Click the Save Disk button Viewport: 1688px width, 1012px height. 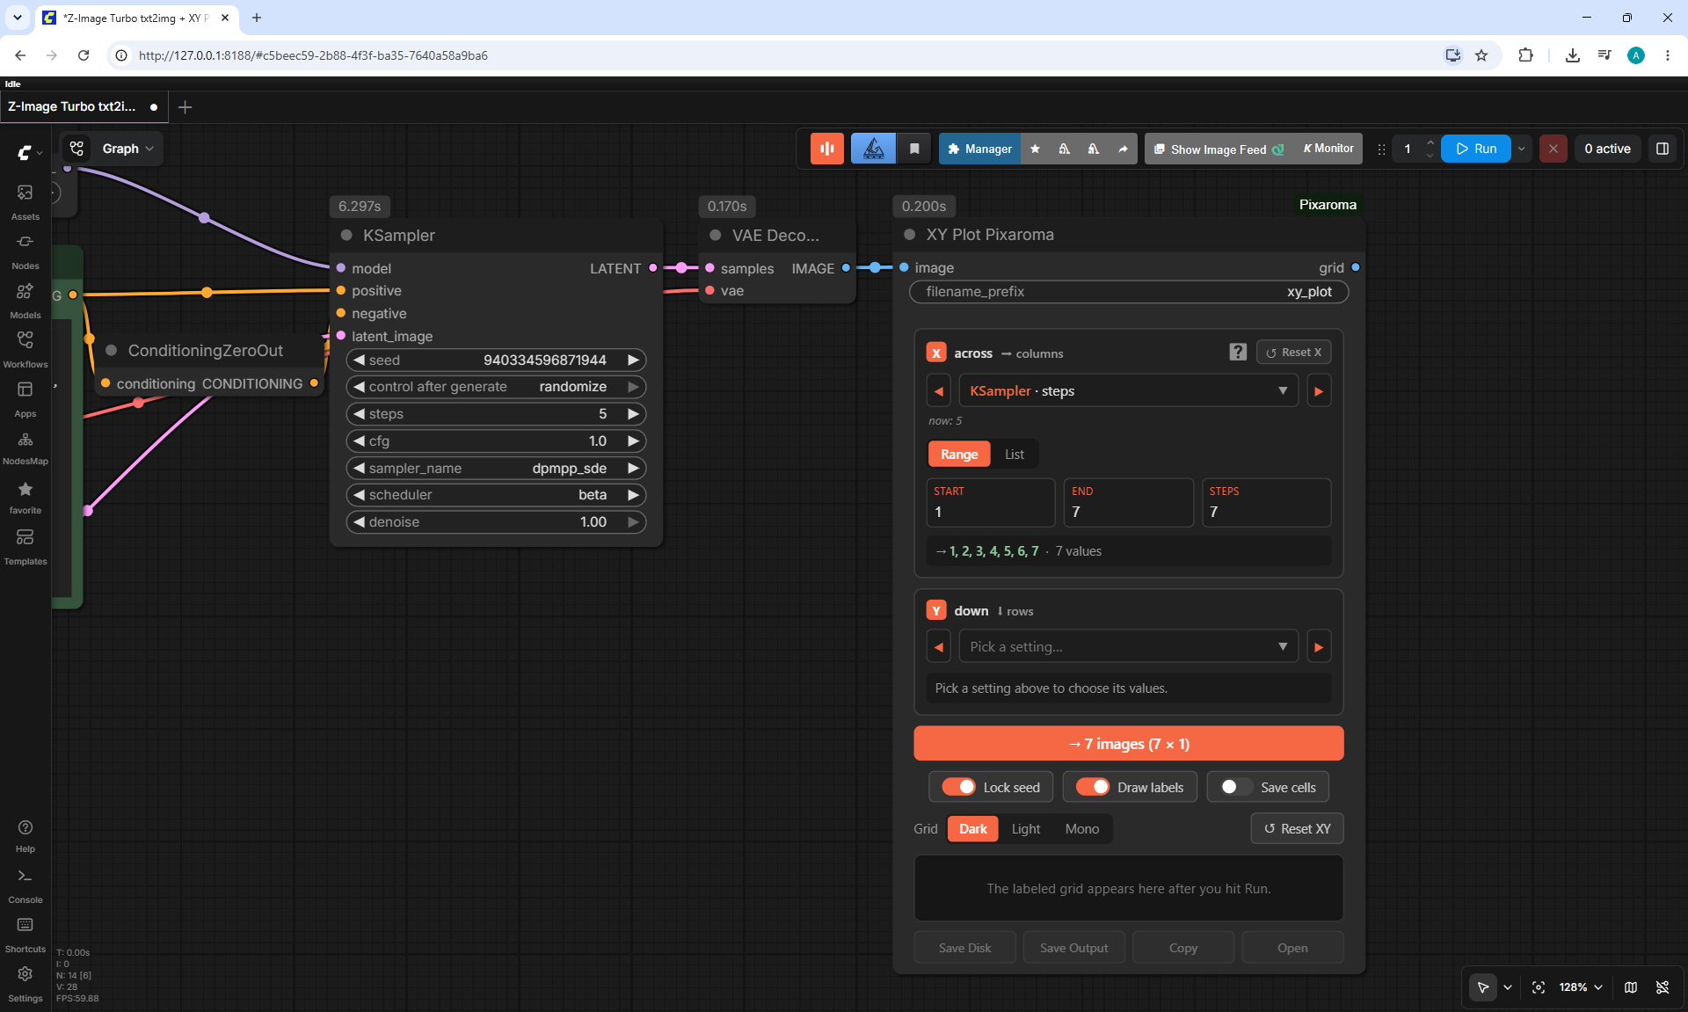[x=964, y=948]
